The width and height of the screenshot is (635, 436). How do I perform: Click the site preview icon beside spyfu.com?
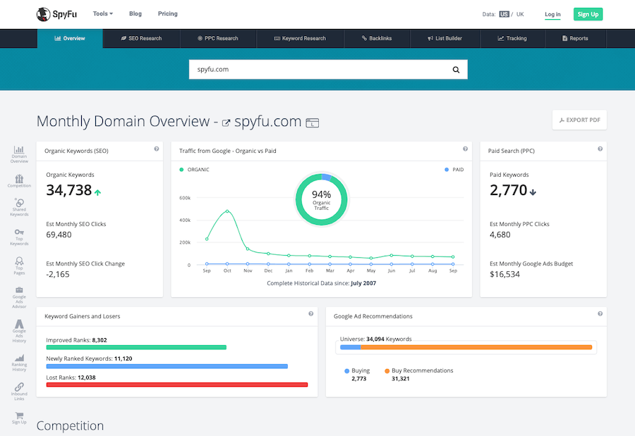313,123
